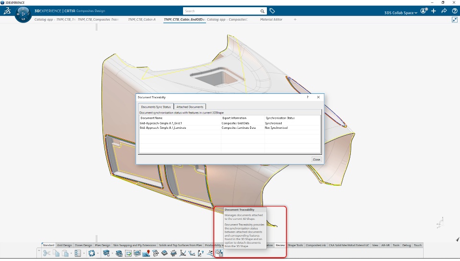This screenshot has width=460, height=261.
Task: Expand the ply selection dropdown arrow
Action: (x=112, y=253)
